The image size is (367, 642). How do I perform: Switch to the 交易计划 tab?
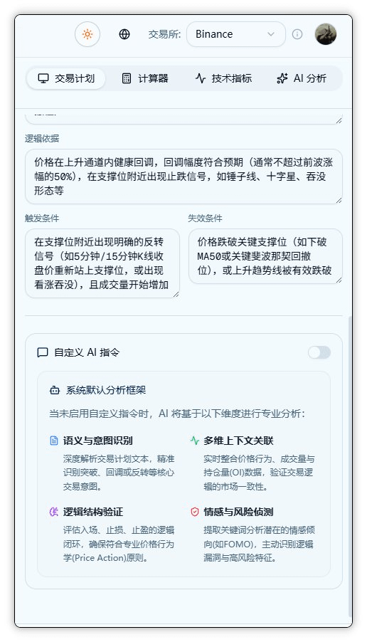tap(66, 78)
